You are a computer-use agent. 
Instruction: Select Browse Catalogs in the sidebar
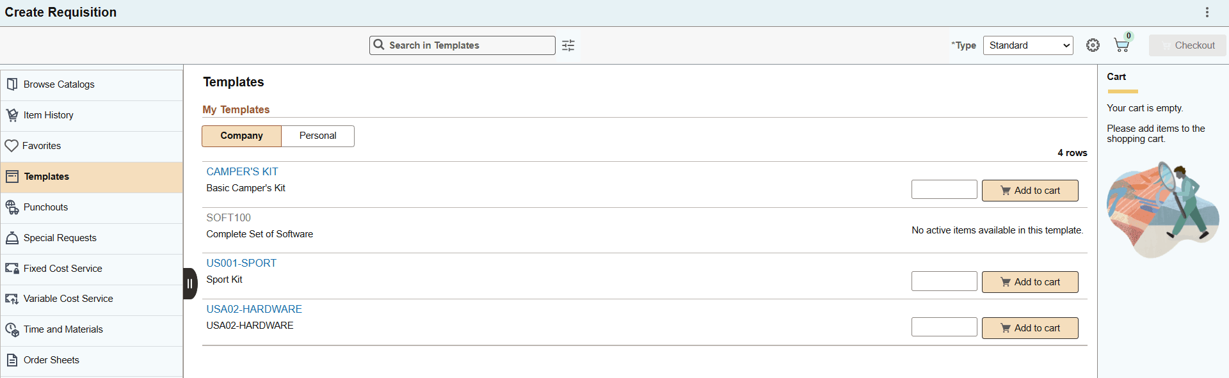[58, 84]
